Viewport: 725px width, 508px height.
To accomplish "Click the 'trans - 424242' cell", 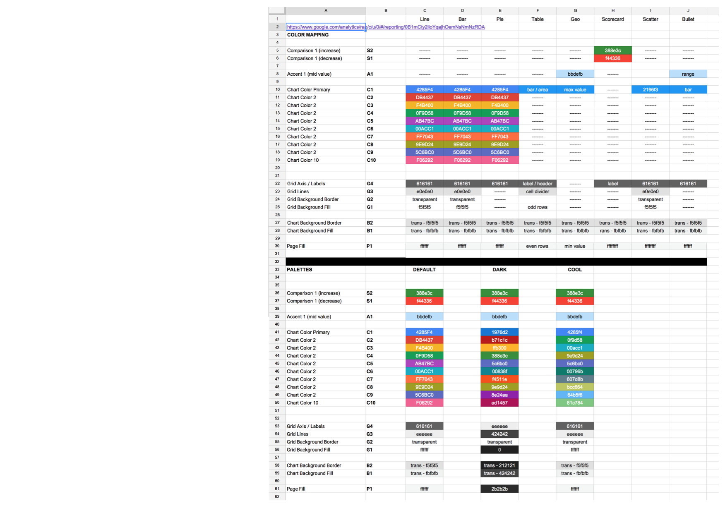I will click(x=499, y=474).
